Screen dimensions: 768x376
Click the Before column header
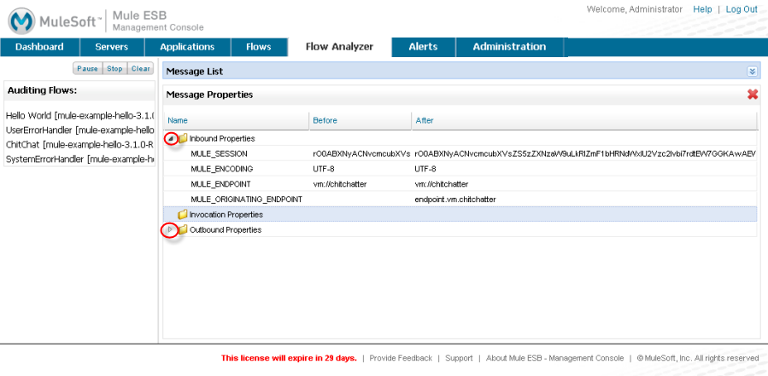361,120
